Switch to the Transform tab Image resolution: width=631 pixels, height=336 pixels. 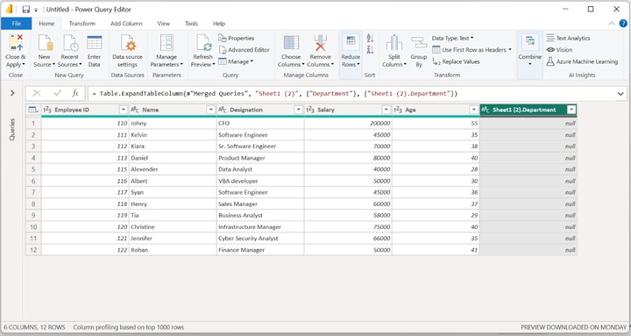pos(82,24)
